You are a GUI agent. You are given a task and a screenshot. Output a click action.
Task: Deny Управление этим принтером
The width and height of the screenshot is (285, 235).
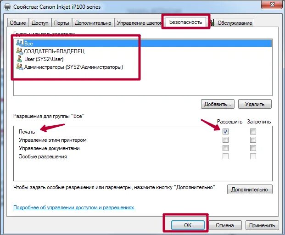253,140
